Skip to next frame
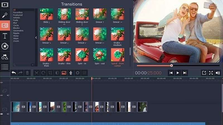Image resolution: width=223 pixels, height=125 pixels. 185,73
